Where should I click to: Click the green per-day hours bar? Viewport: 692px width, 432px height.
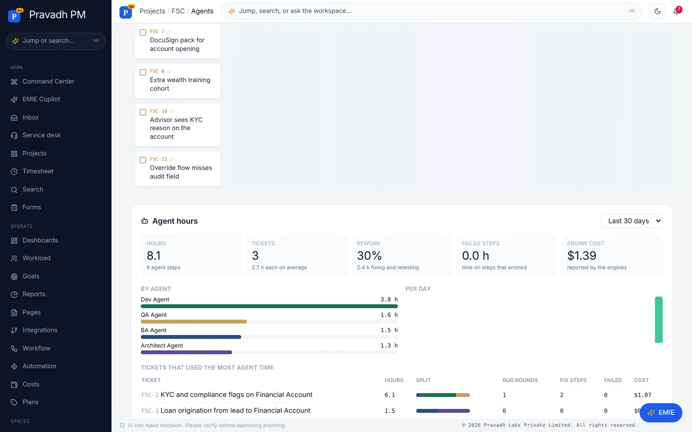(659, 320)
